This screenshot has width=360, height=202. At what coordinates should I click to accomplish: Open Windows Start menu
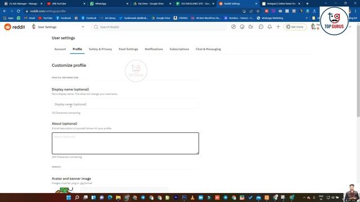tap(69, 198)
